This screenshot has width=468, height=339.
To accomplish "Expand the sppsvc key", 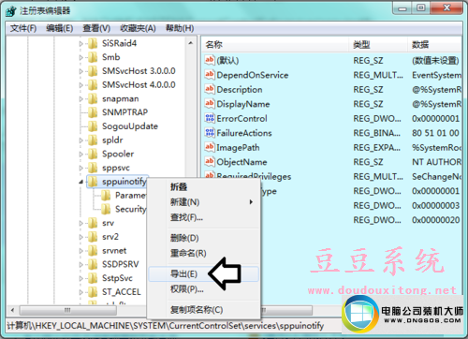I will pyautogui.click(x=81, y=168).
